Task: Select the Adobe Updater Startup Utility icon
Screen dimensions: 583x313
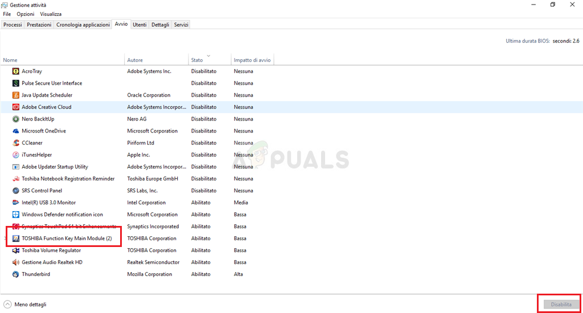Action: point(15,167)
